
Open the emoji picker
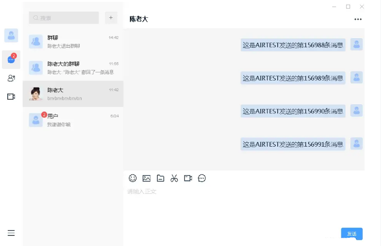(133, 178)
